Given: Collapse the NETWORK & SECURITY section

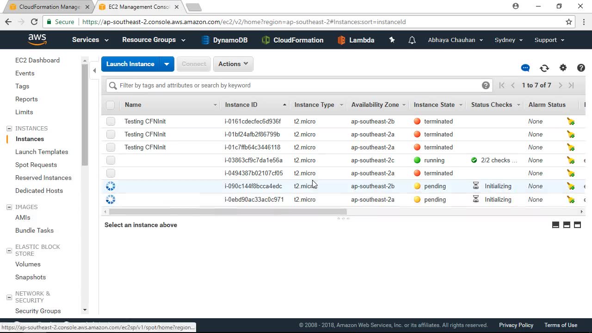Looking at the screenshot, I should click(9, 297).
